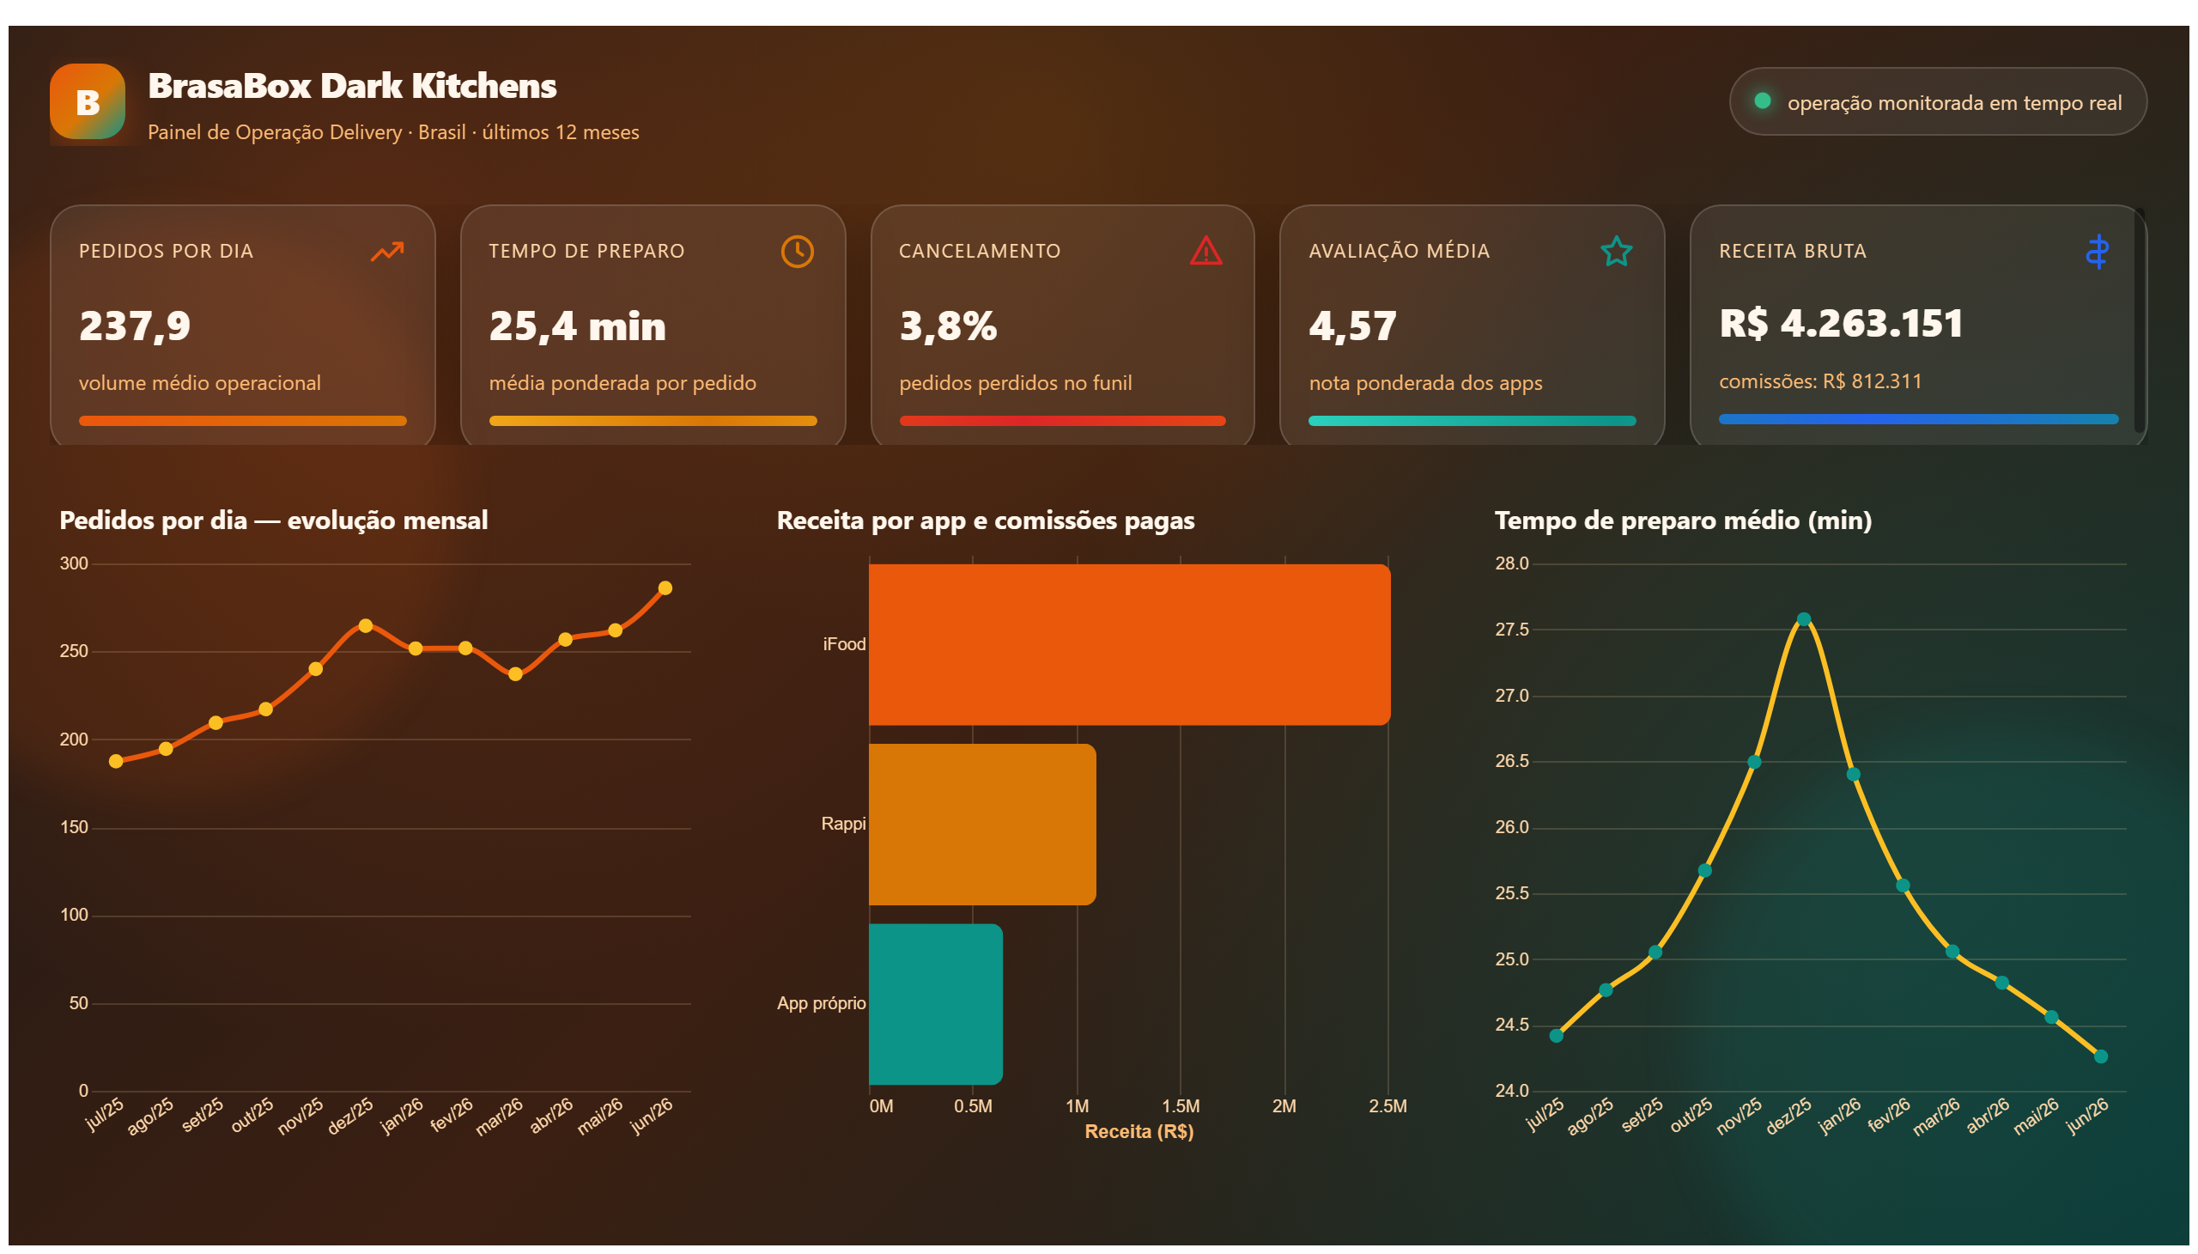Click the star icon on Avaliação média card

pos(1616,252)
